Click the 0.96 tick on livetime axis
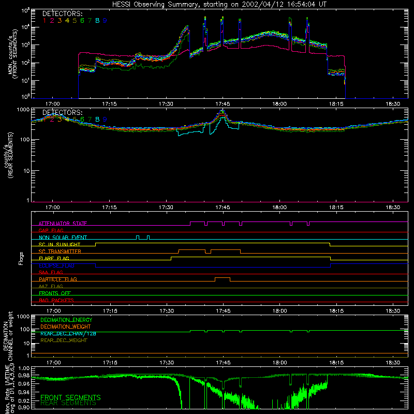The image size is (414, 414). tap(24, 383)
